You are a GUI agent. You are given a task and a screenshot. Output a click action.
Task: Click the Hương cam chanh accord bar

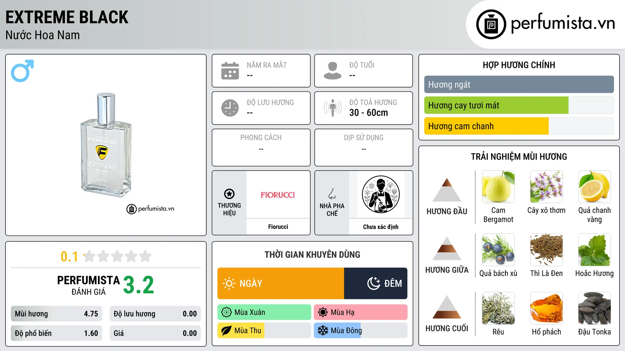point(519,126)
